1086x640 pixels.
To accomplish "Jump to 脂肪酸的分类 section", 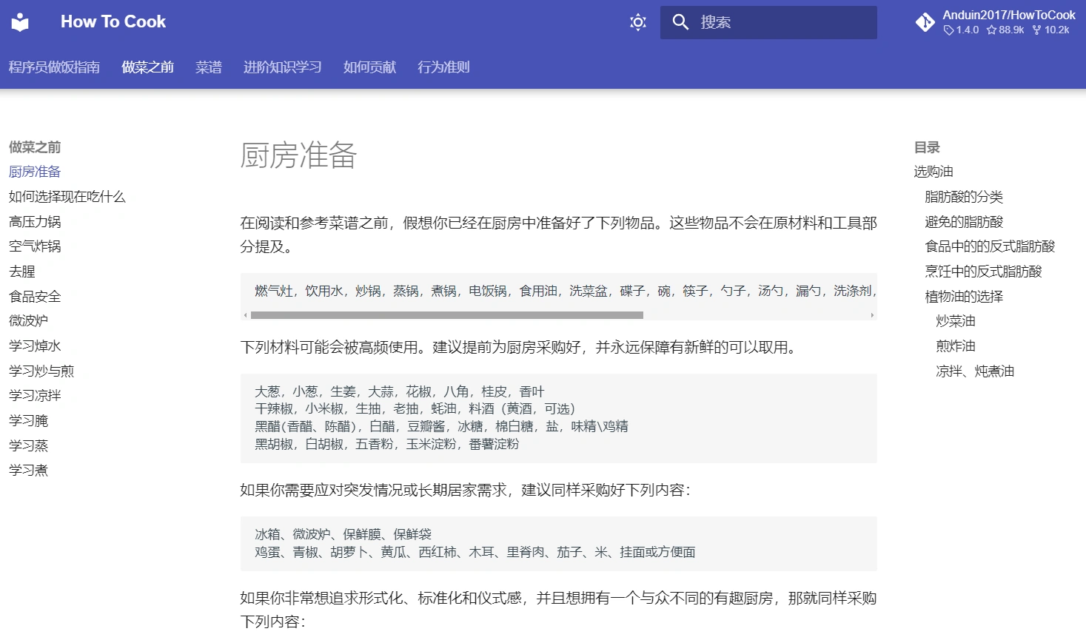I will coord(963,197).
